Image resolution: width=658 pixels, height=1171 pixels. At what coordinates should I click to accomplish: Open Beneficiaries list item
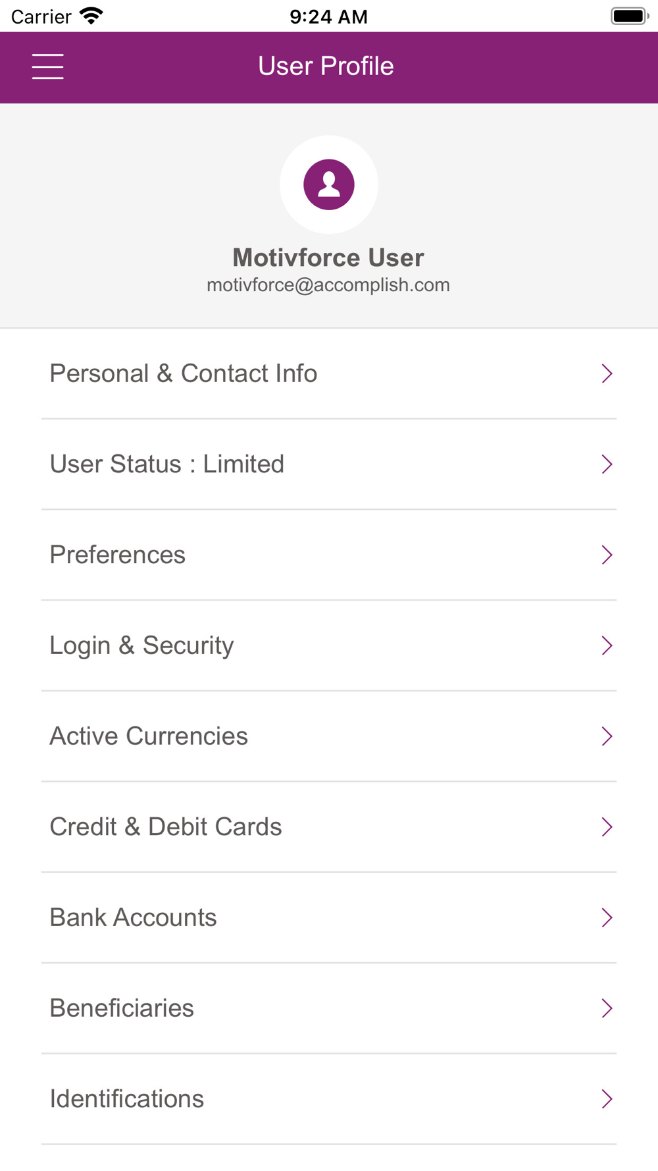tap(329, 1008)
